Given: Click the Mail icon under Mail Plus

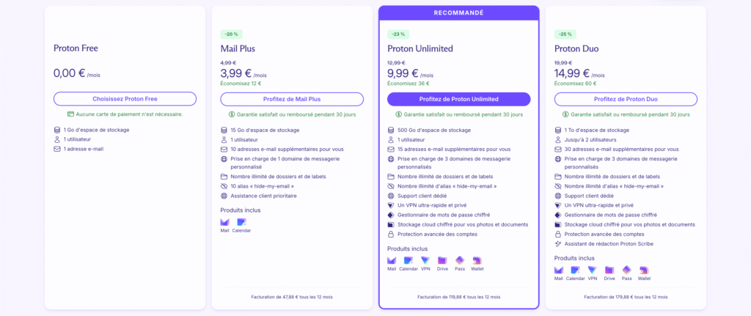Looking at the screenshot, I should [224, 222].
